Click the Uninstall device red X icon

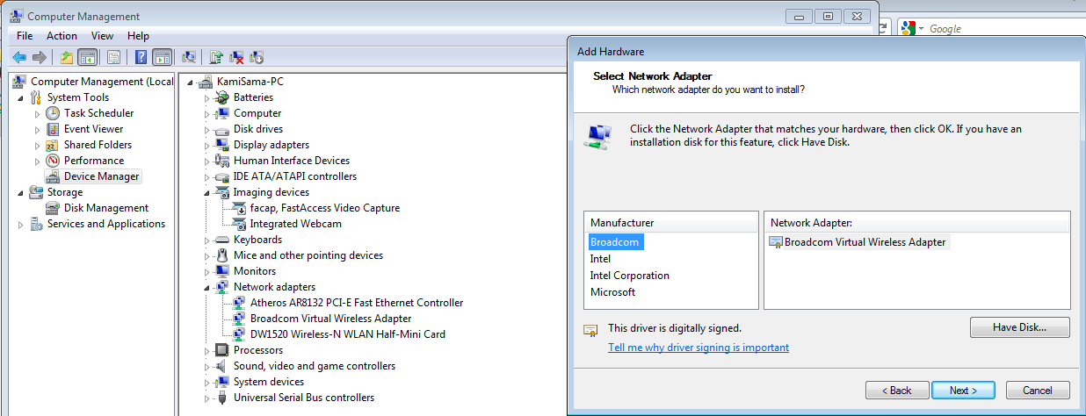point(236,57)
